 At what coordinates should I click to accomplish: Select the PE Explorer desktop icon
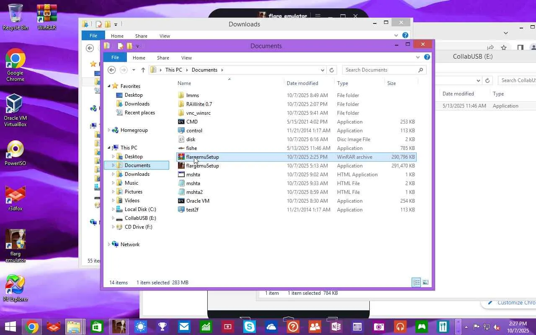click(15, 288)
